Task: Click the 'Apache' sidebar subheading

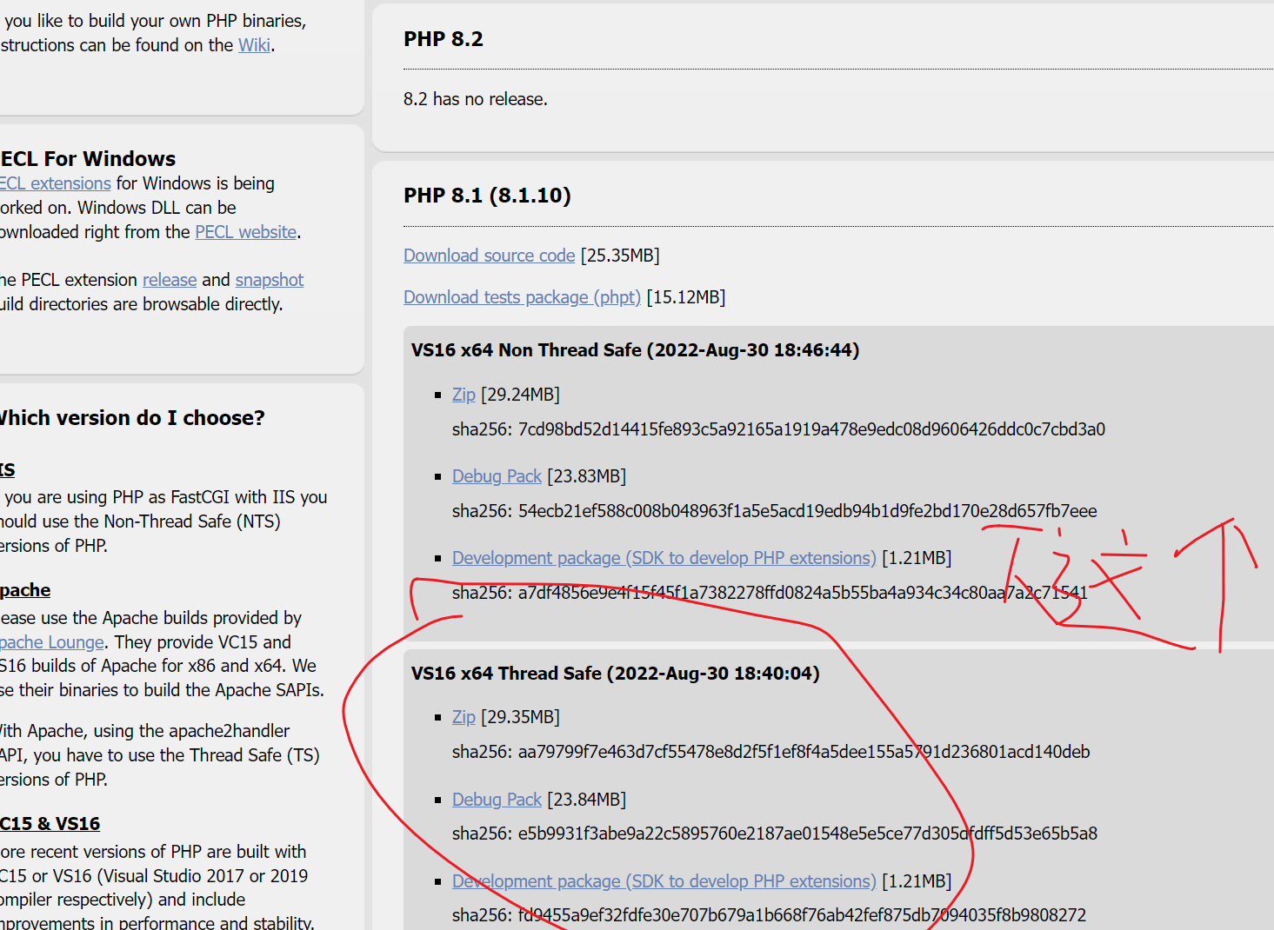Action: click(x=25, y=590)
